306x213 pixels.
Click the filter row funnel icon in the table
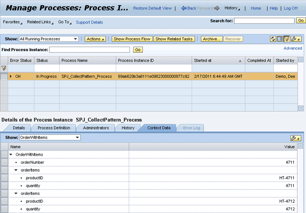(x=4, y=68)
